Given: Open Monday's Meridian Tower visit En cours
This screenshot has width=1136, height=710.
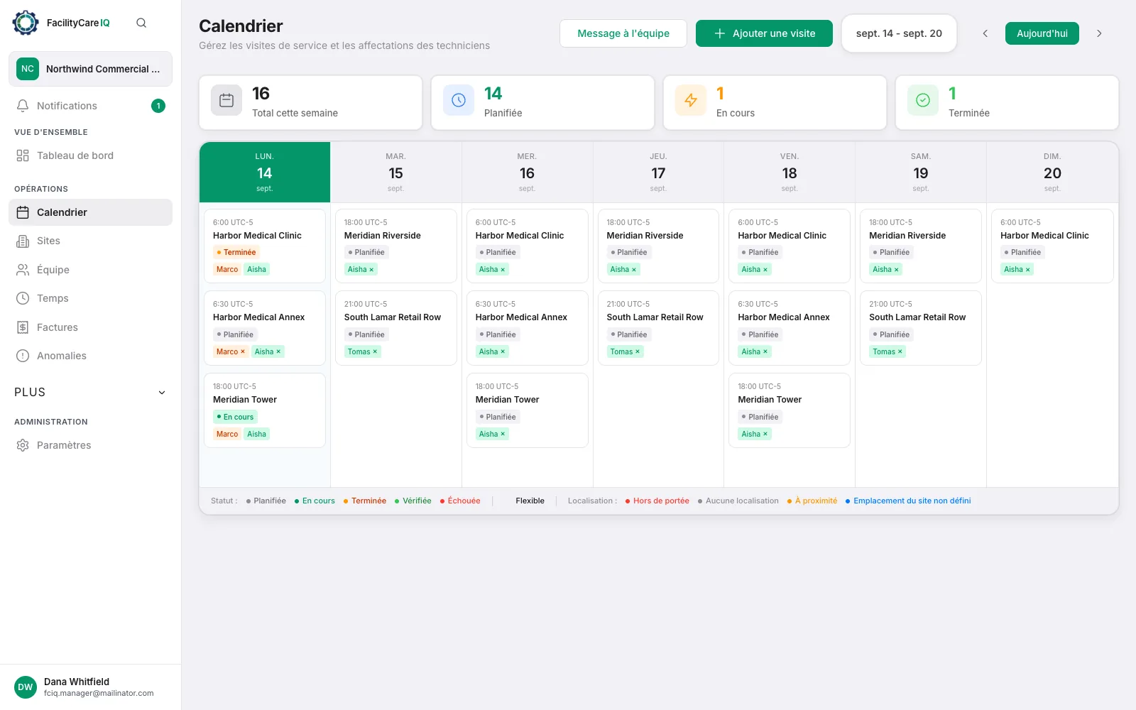Looking at the screenshot, I should (265, 410).
